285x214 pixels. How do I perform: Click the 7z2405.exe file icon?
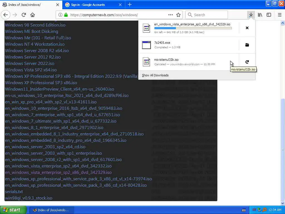click(x=146, y=45)
